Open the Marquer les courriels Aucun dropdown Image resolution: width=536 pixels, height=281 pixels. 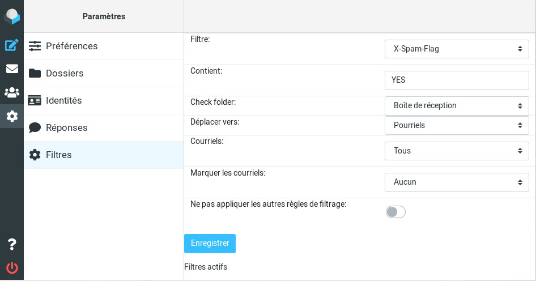(457, 182)
